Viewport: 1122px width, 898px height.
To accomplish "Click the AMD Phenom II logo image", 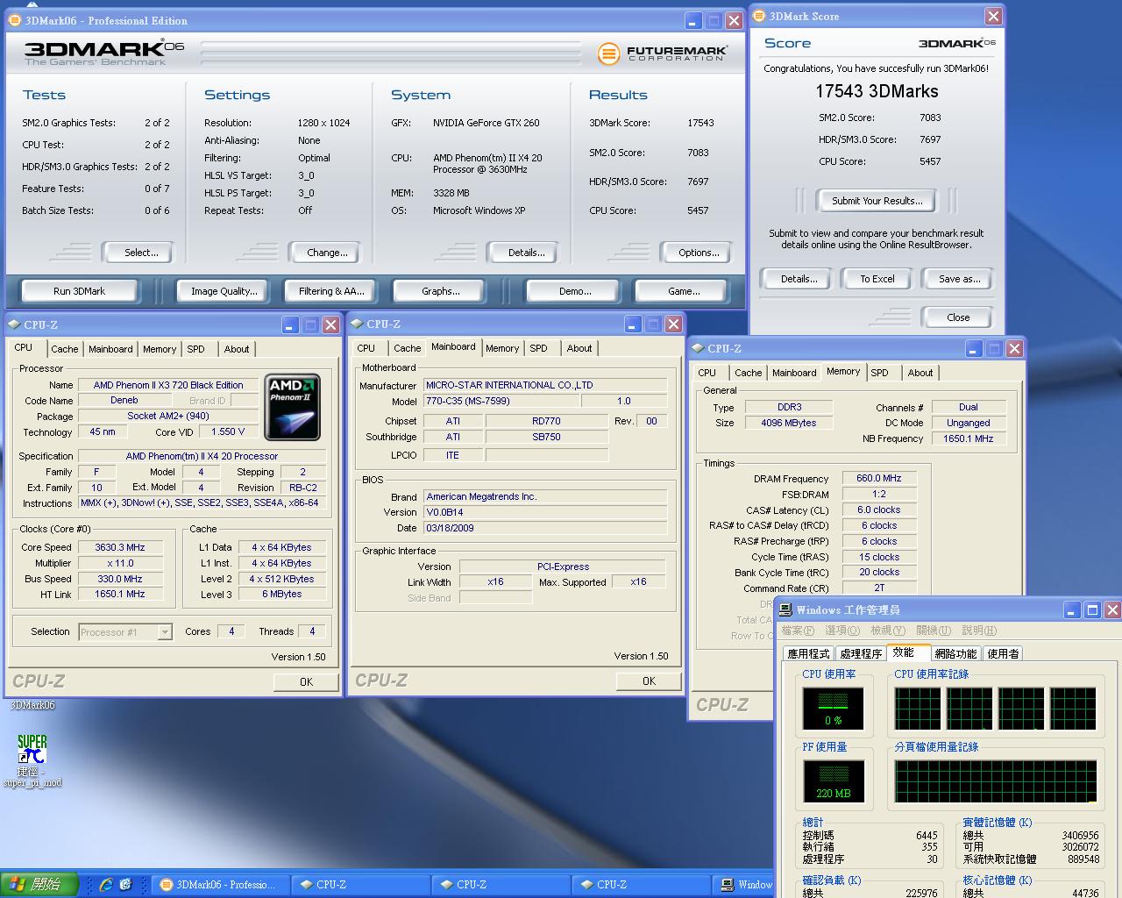I will tap(292, 407).
